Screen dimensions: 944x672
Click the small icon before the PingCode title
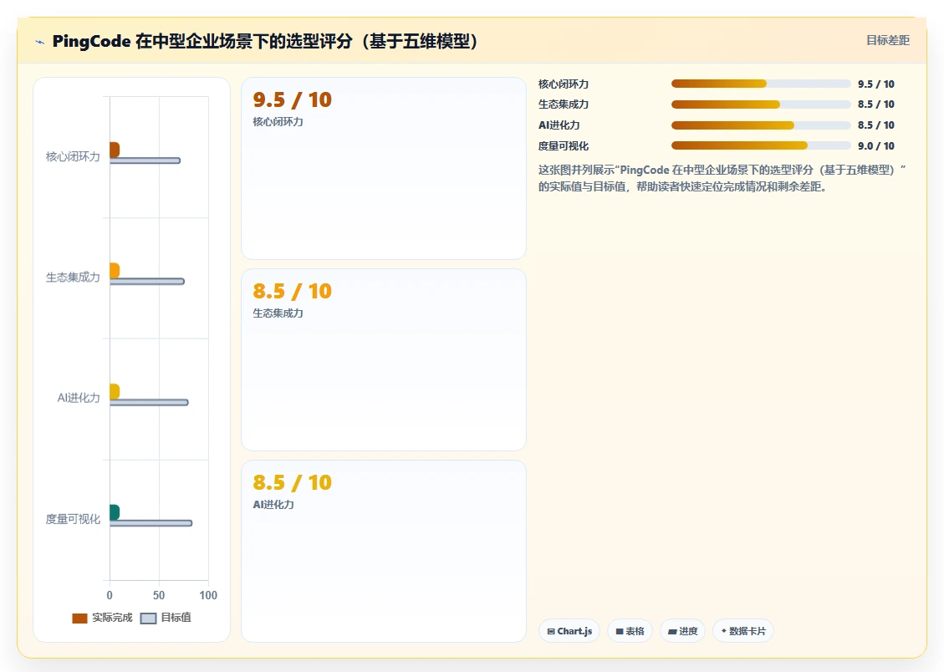[x=40, y=42]
